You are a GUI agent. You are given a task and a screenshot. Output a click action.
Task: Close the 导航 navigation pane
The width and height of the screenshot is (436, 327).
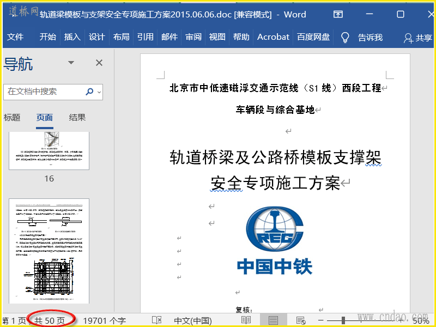coord(99,63)
